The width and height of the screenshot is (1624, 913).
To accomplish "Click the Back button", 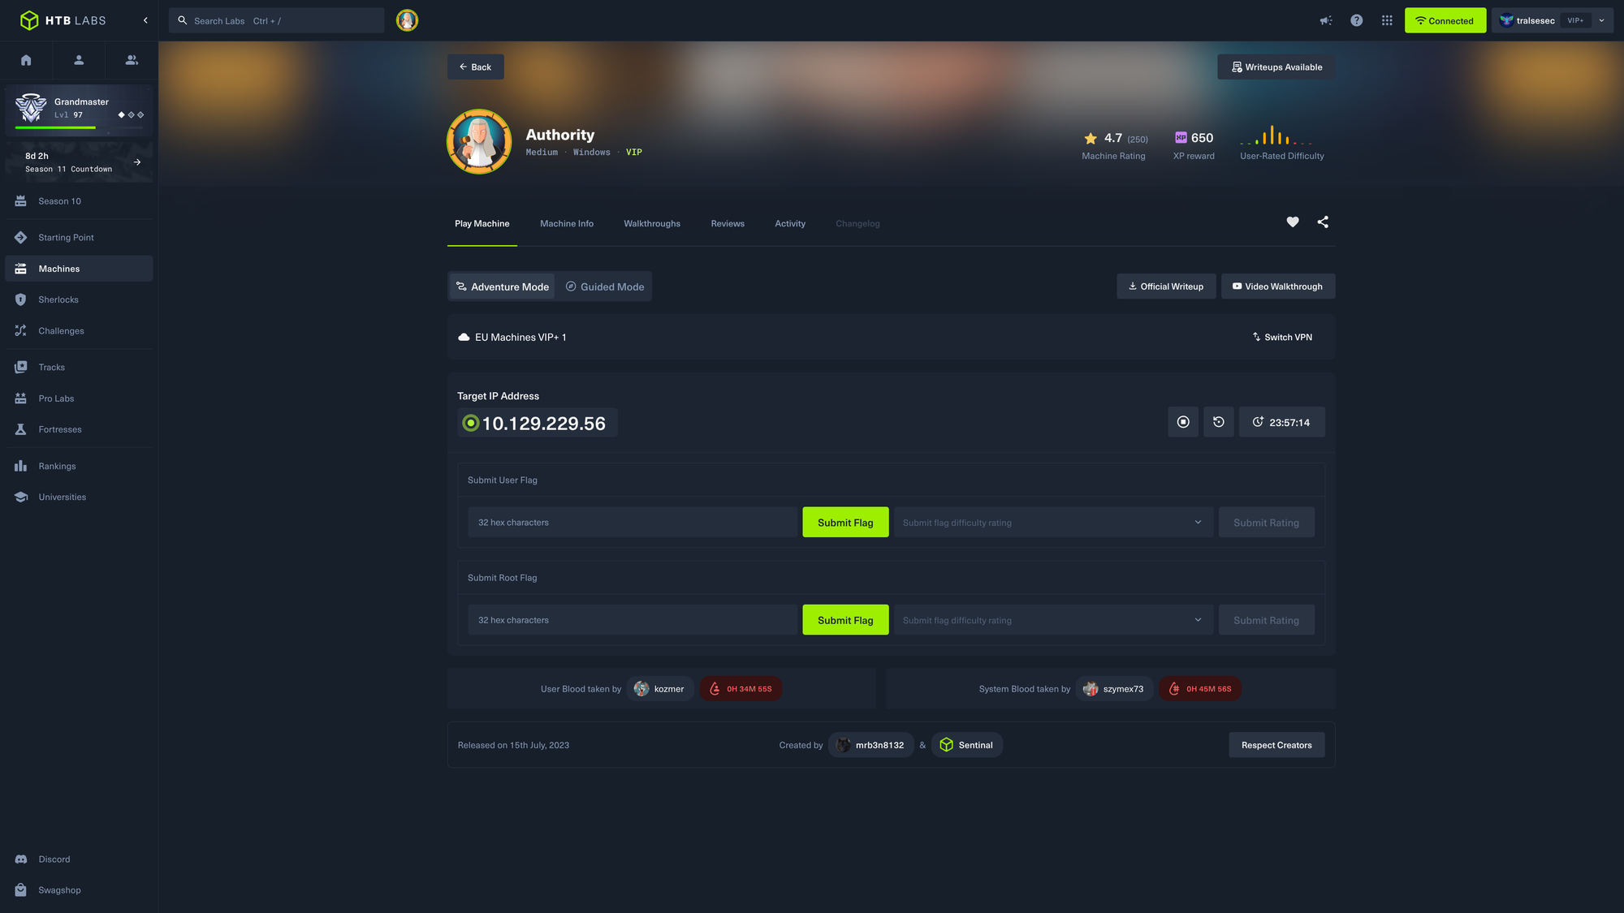I will (475, 67).
